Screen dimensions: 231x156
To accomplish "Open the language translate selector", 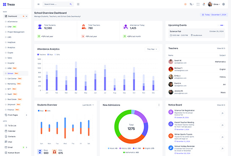I will tap(191, 4).
